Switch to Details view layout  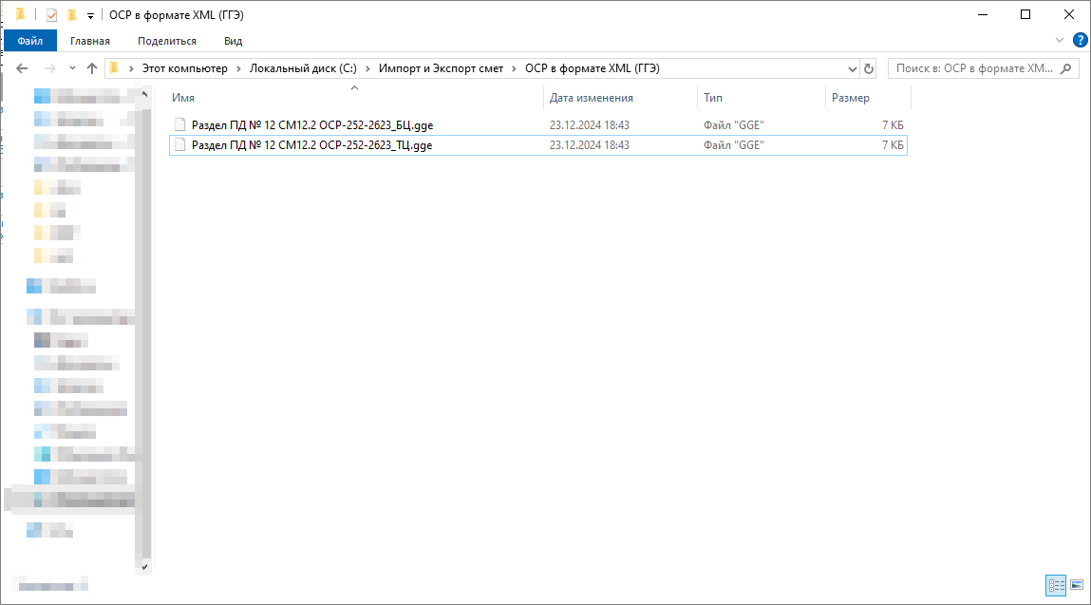point(1056,585)
